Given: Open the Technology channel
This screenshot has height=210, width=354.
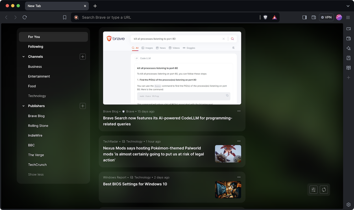Looking at the screenshot, I should 37,96.
